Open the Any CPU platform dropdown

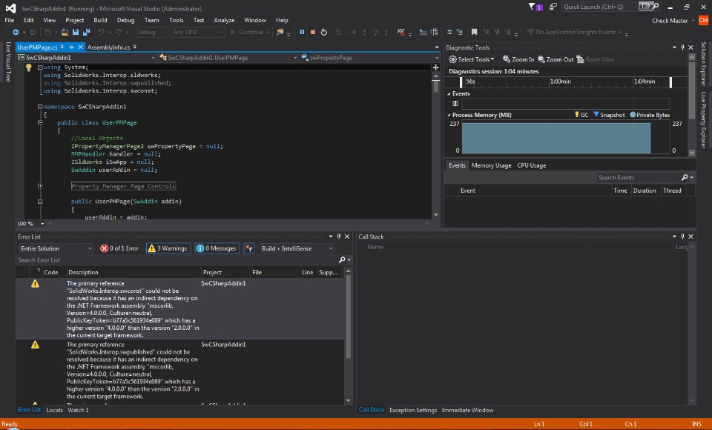point(198,32)
